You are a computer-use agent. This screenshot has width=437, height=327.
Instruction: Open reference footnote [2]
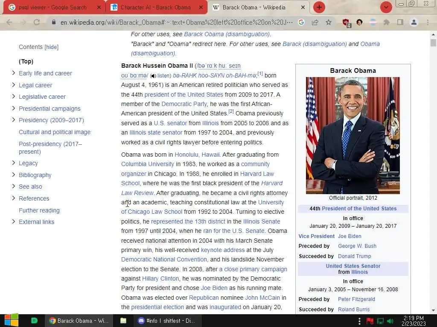click(231, 112)
